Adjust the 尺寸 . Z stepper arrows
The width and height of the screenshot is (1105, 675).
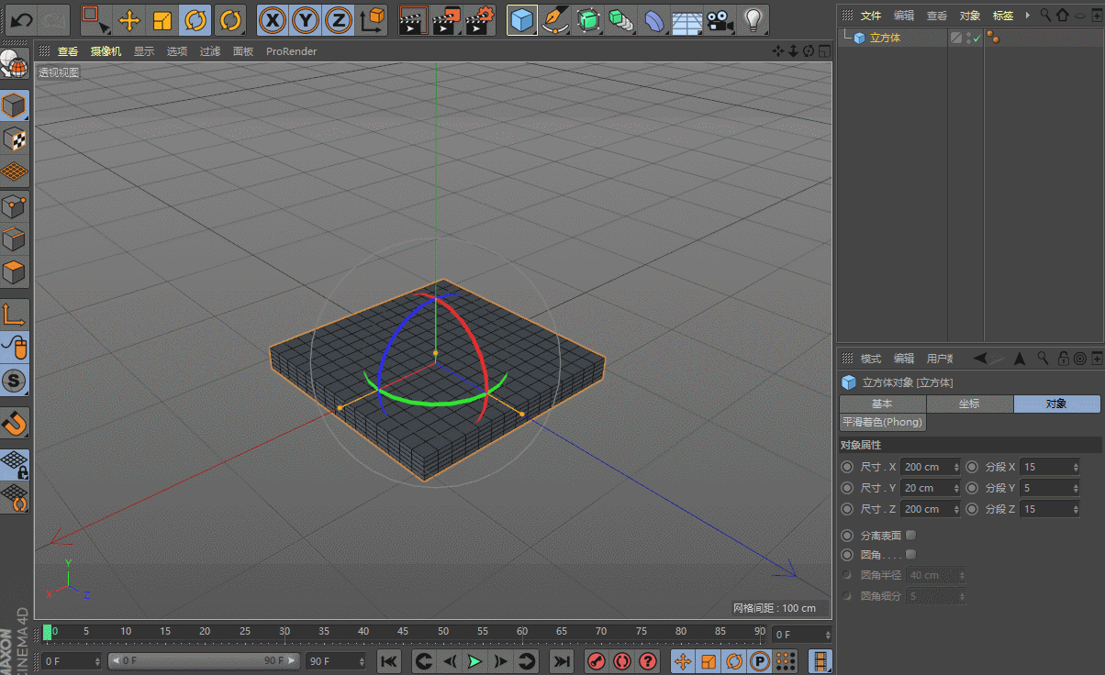click(x=957, y=509)
